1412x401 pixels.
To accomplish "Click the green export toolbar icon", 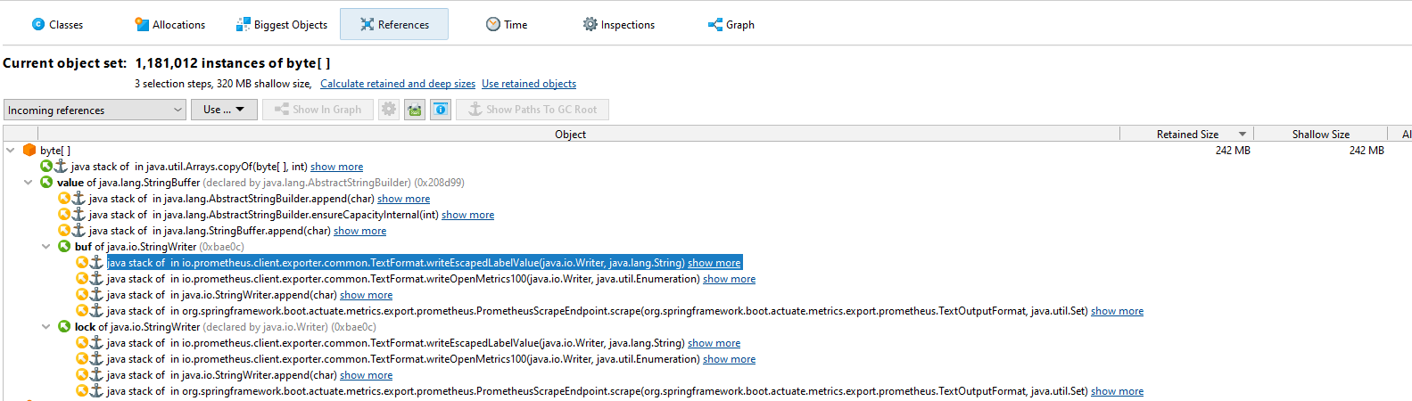I will (x=415, y=110).
